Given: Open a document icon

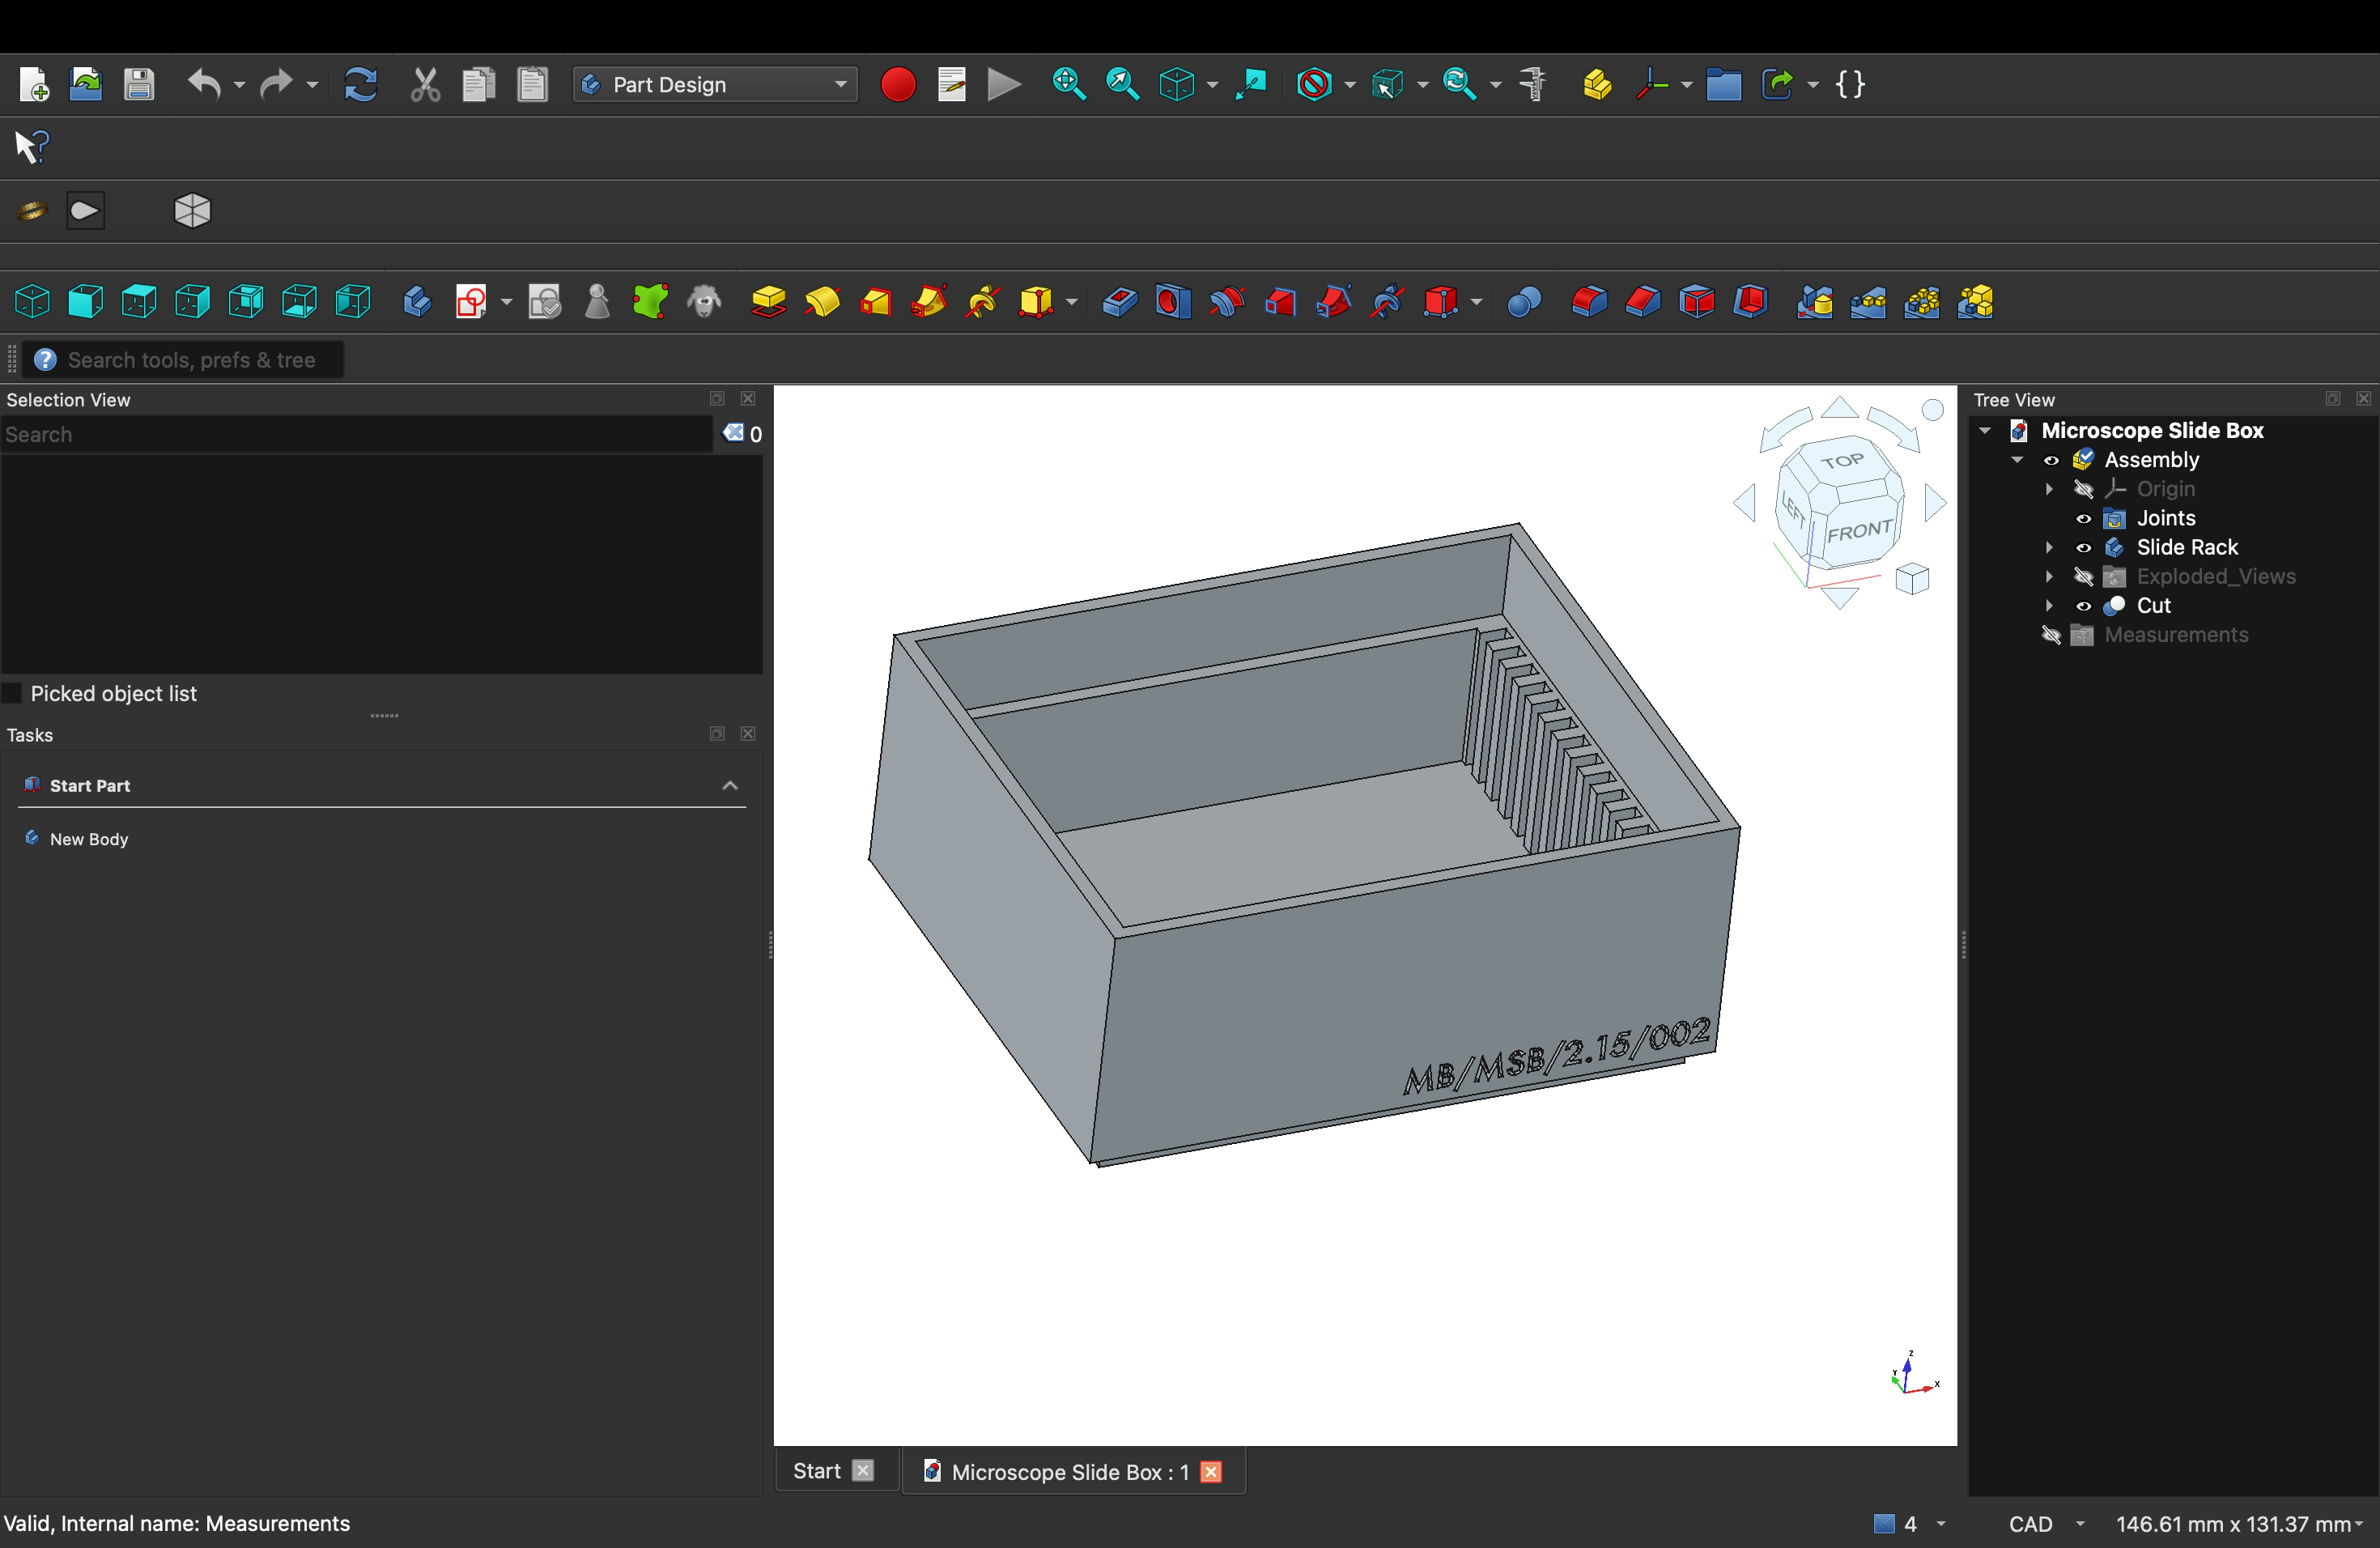Looking at the screenshot, I should click(86, 85).
